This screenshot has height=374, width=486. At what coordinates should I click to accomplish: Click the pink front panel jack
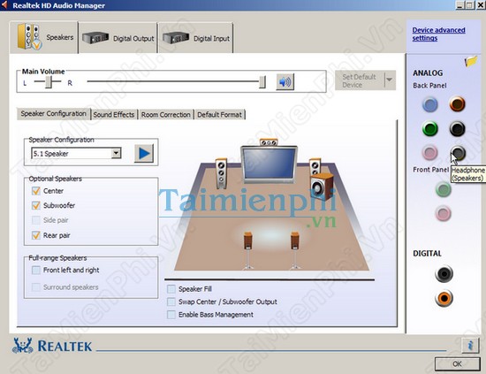pos(444,213)
